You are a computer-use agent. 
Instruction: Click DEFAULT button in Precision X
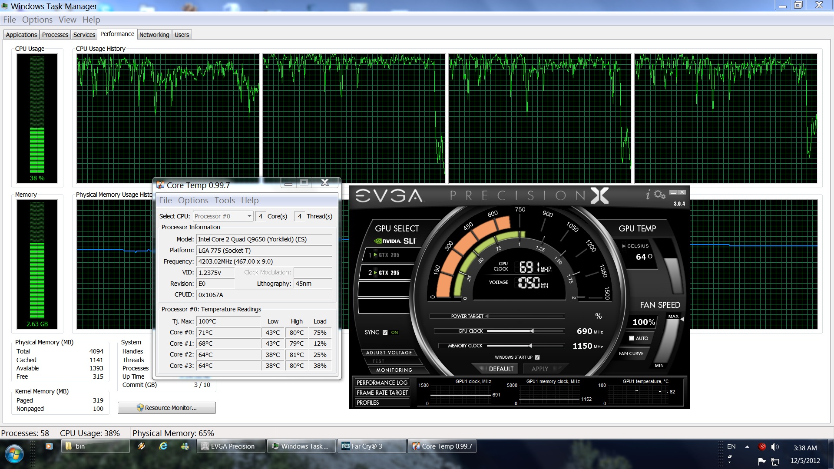click(501, 369)
